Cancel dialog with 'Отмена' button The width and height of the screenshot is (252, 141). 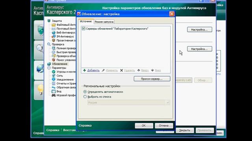coord(164,126)
